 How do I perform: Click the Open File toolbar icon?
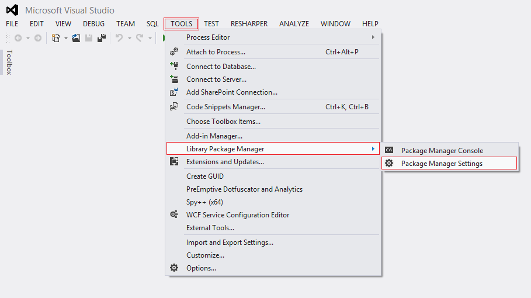click(x=76, y=38)
